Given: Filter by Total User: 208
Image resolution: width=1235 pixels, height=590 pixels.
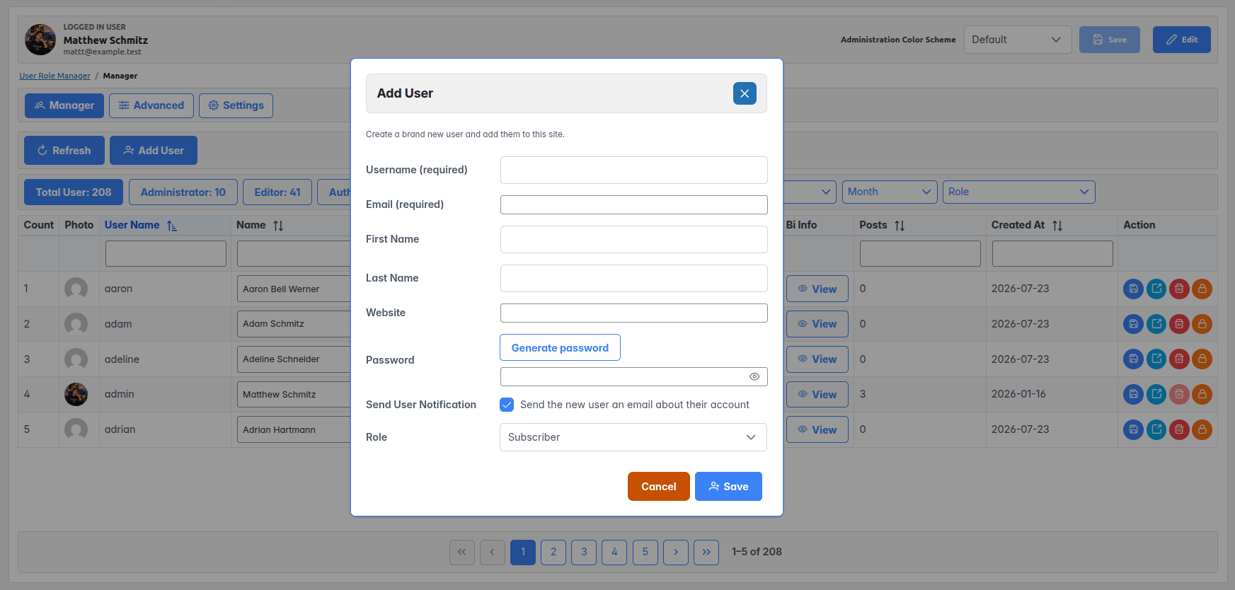Looking at the screenshot, I should click(x=74, y=192).
